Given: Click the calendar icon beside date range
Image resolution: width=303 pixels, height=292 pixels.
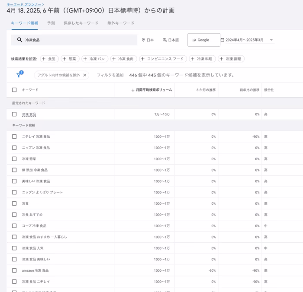Looking at the screenshot, I should click(222, 40).
